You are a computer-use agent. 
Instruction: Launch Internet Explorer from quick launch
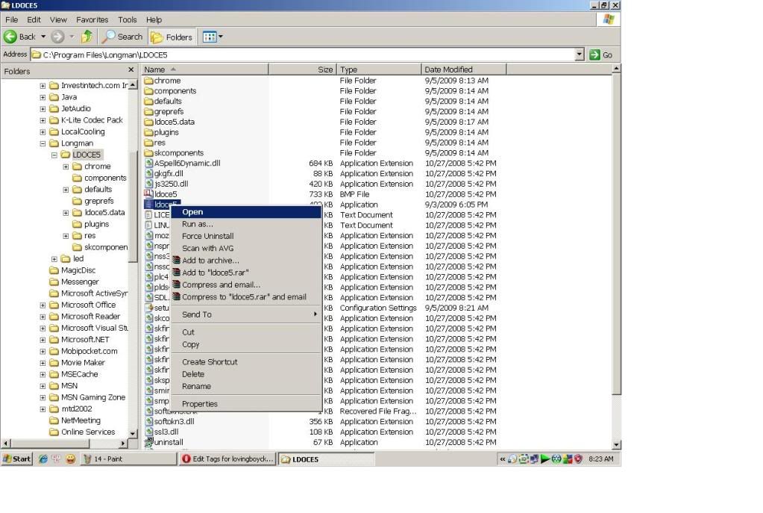[x=43, y=459]
